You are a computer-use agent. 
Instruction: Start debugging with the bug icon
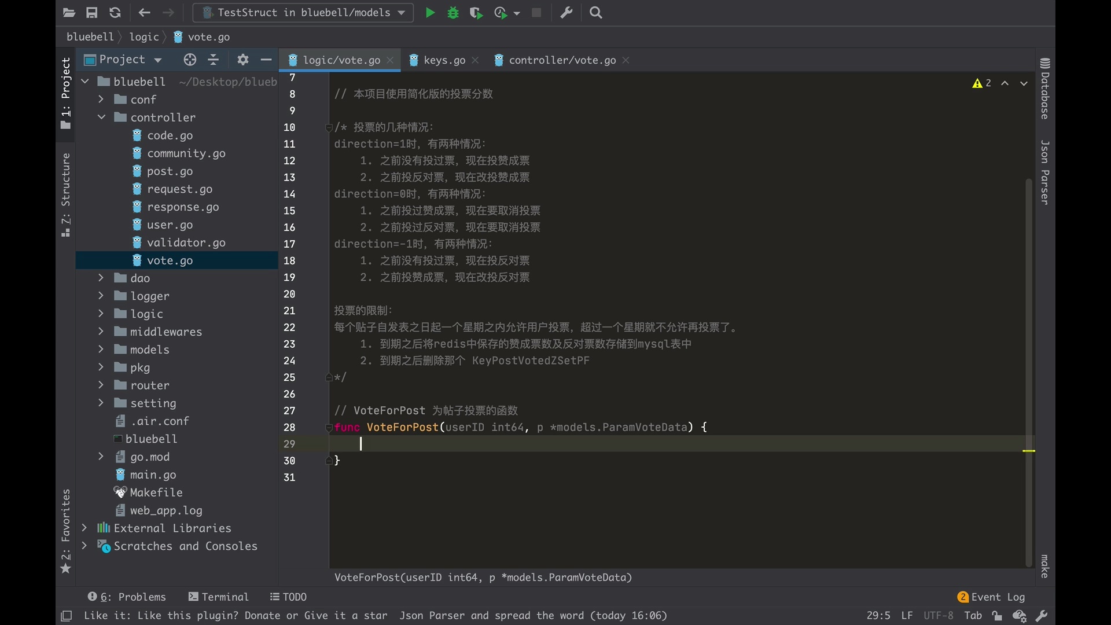pos(453,13)
